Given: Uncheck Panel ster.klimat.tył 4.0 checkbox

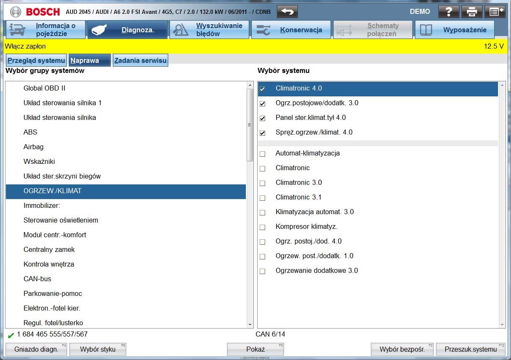Looking at the screenshot, I should point(262,118).
